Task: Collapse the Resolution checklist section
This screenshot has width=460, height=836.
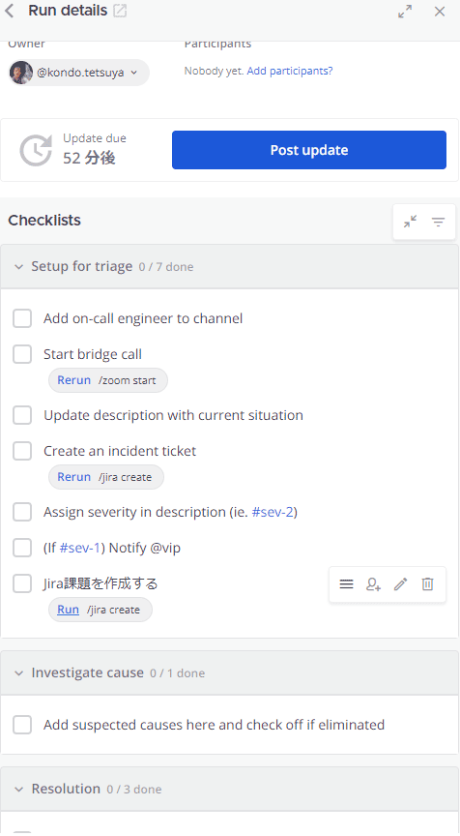Action: coord(19,790)
